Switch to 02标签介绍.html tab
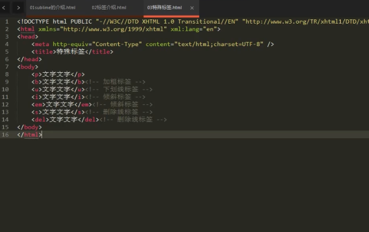 109,8
